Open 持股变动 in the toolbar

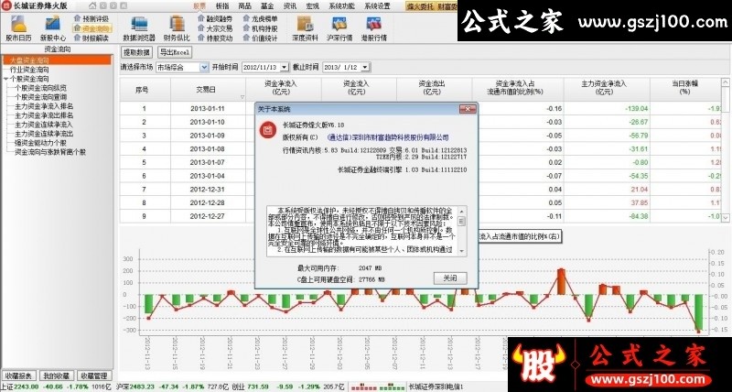[215, 38]
